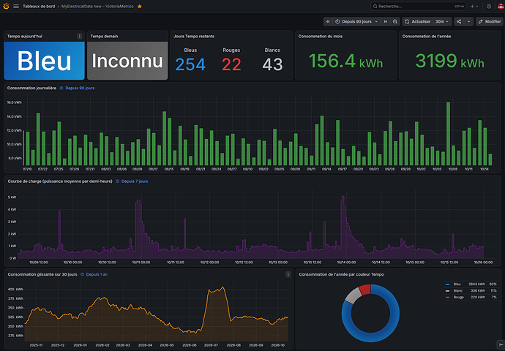505x351 pixels.
Task: Shift time range forward with double right arrows
Action: [386, 21]
